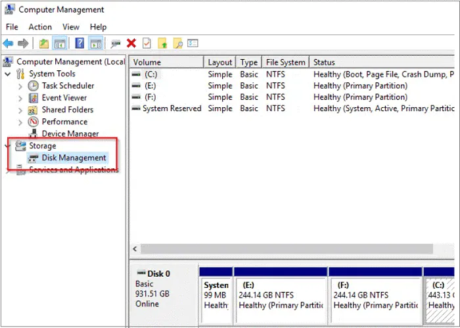This screenshot has height=328, width=460.
Task: Click the Performance gauge icon
Action: (33, 122)
